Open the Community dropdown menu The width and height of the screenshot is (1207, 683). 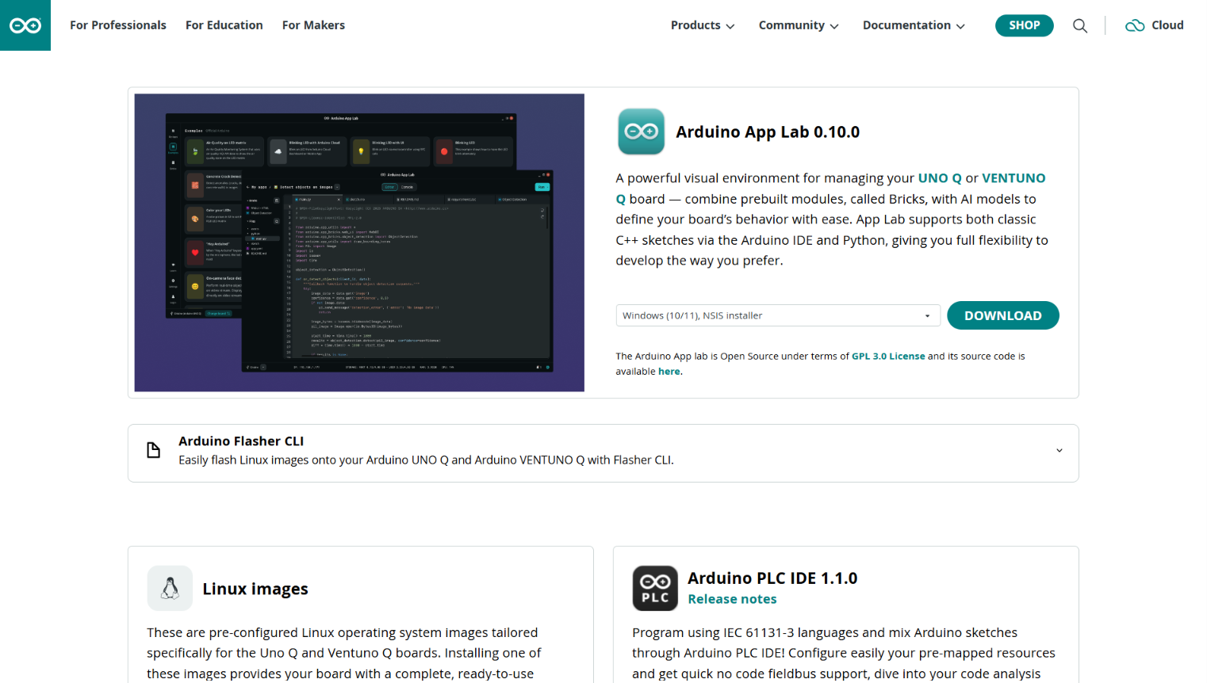pos(799,25)
